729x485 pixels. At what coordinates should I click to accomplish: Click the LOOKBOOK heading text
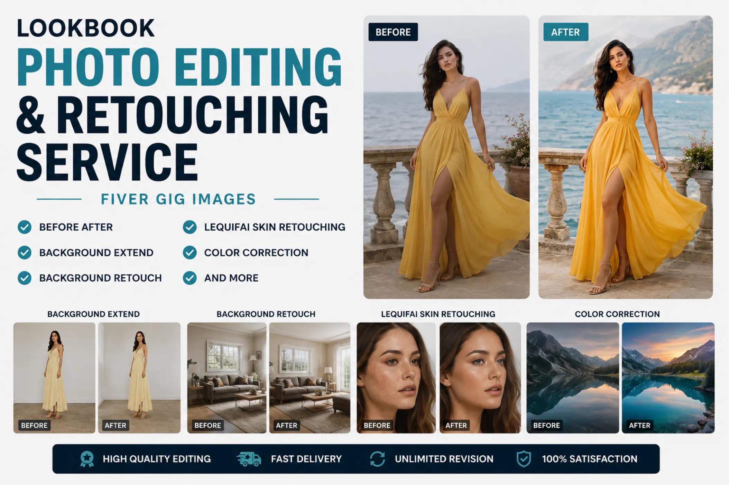[x=86, y=28]
